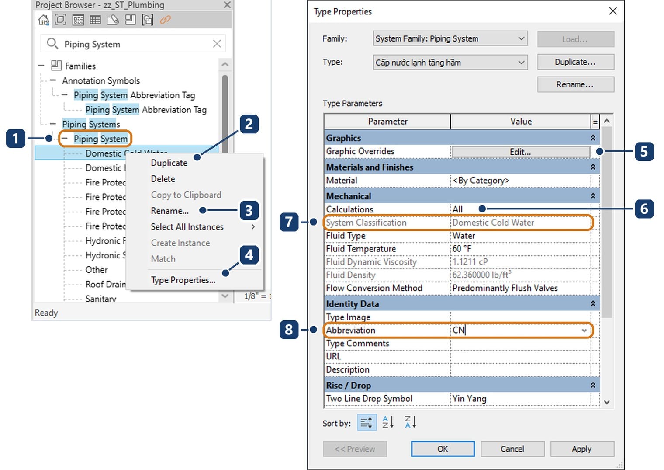Collapse the Graphics parameter group
This screenshot has height=470, width=664.
coord(593,138)
